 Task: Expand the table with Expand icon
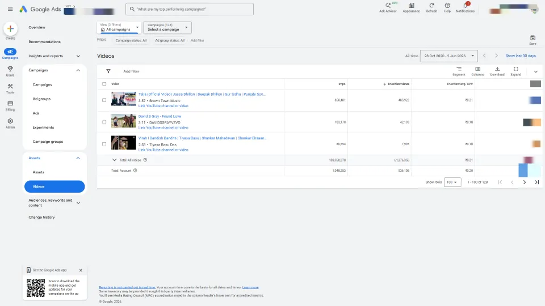tap(516, 69)
